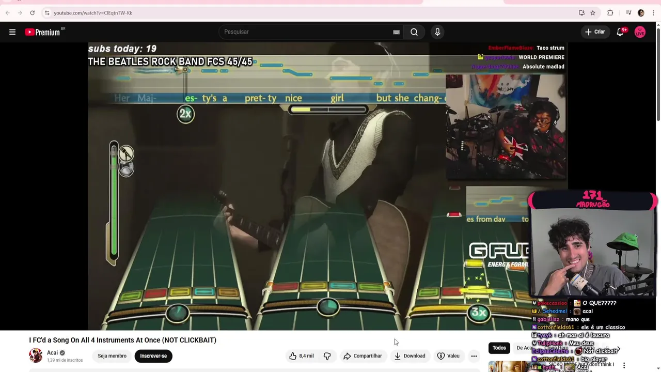Open Chrome profile avatar
The height and width of the screenshot is (372, 661).
[641, 13]
